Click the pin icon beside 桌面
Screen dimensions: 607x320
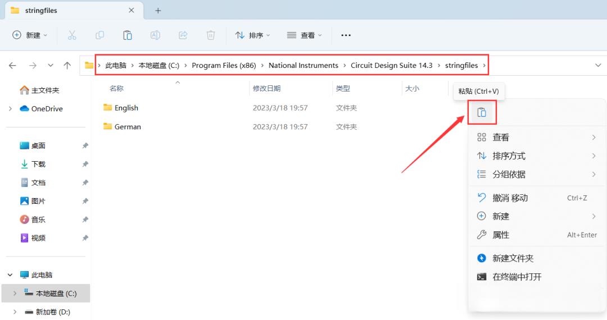85,146
